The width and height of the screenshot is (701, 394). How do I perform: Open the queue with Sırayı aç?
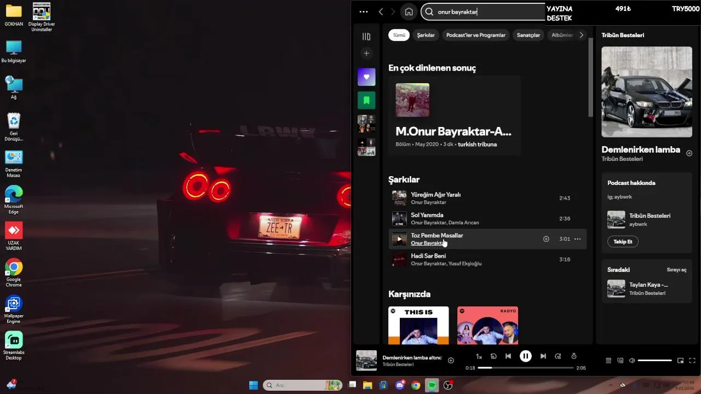click(x=676, y=270)
